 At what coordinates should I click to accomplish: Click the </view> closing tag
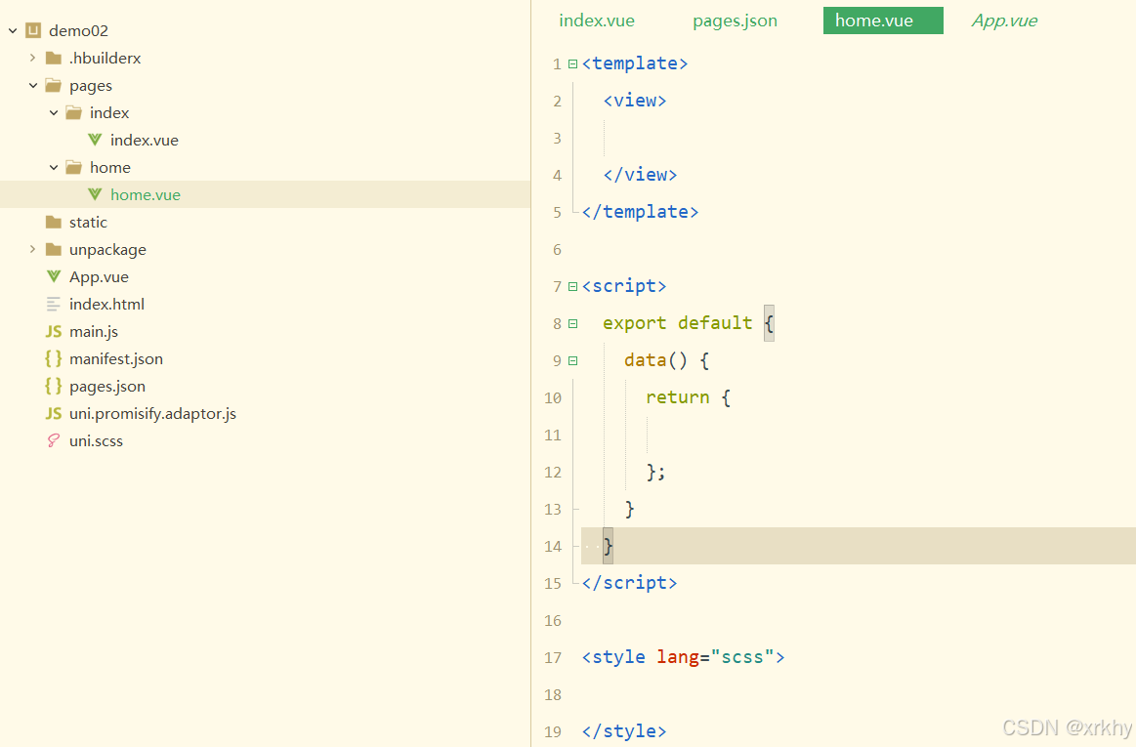click(x=640, y=175)
